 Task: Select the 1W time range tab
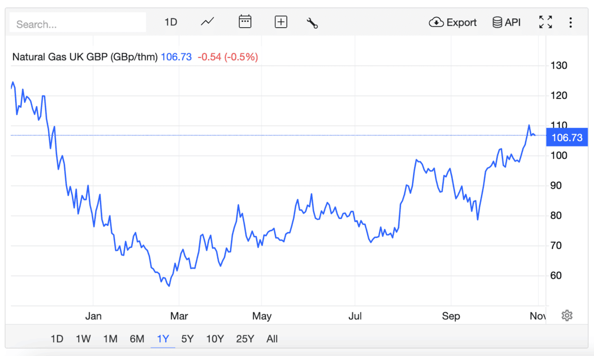tap(83, 339)
